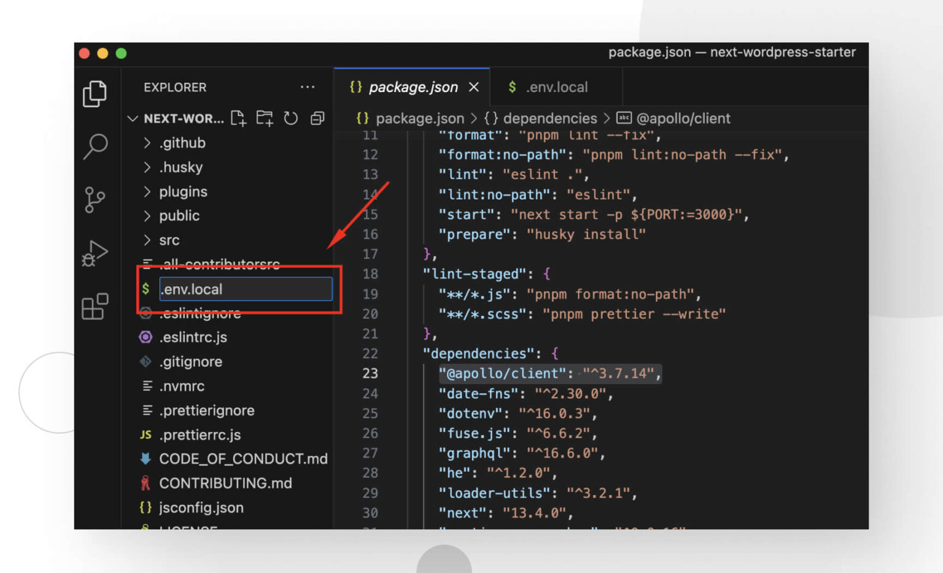Viewport: 943px width, 573px height.
Task: Refresh the Explorer file tree
Action: click(290, 118)
